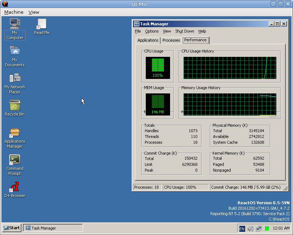Image resolution: width=293 pixels, height=235 pixels.
Task: Click Physical Memory Total 3145184
Action: [x=256, y=131]
